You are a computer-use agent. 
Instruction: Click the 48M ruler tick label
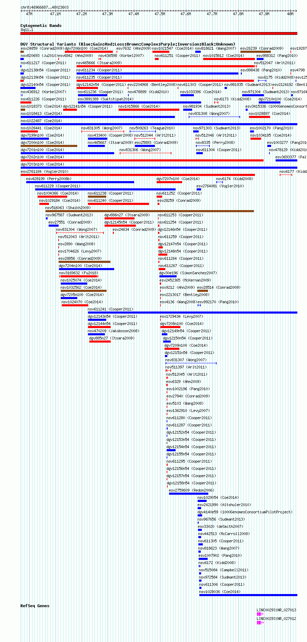point(290,14)
